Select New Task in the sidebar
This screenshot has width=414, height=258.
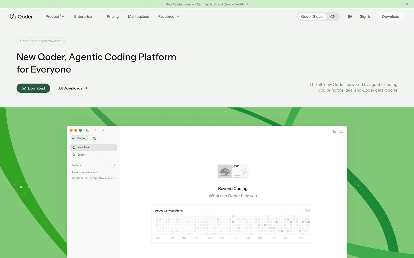point(94,148)
